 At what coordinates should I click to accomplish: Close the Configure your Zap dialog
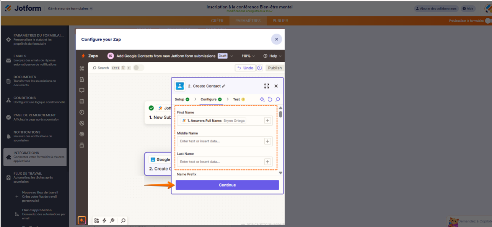[276, 39]
